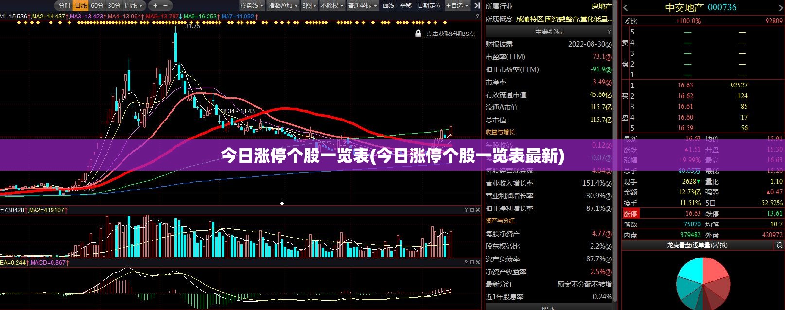Click info marker beside 每股净资产 4.77
The image size is (785, 310).
(x=609, y=234)
